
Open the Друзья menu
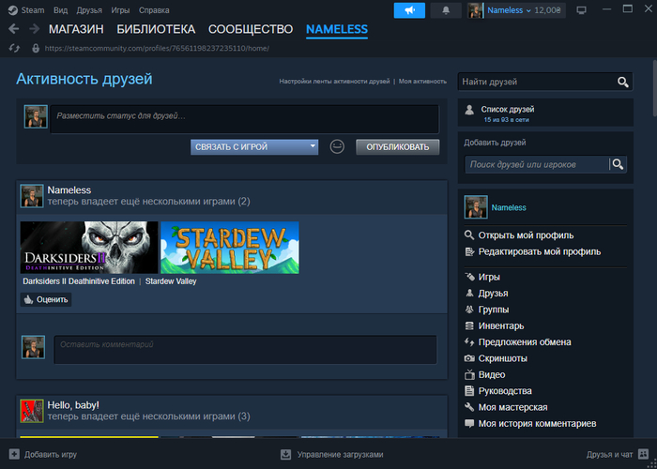(89, 10)
